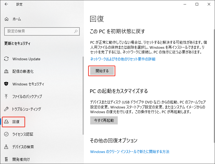215x164 pixels.
Task: Select Windows Update in the sidebar
Action: click(x=26, y=59)
